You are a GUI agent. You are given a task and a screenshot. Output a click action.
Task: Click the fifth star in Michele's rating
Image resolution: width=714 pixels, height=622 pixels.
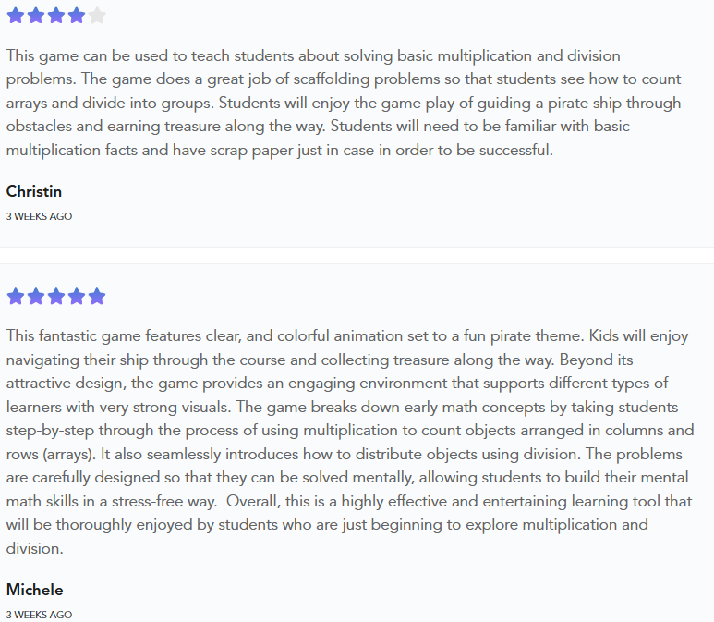coord(97,297)
